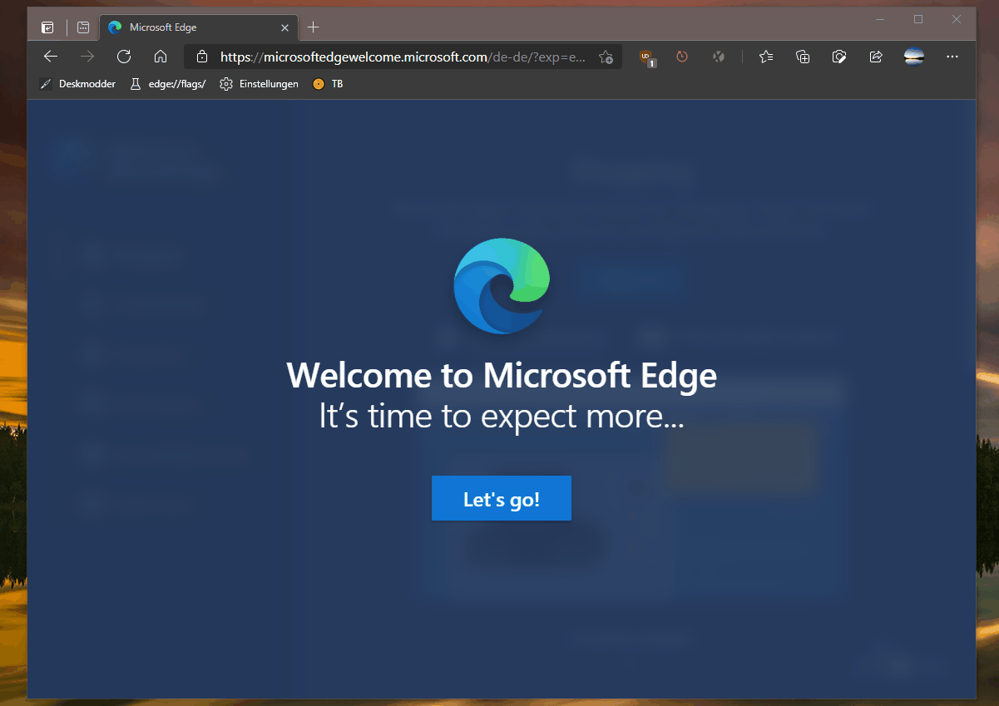Open the web capture tool icon

point(839,57)
